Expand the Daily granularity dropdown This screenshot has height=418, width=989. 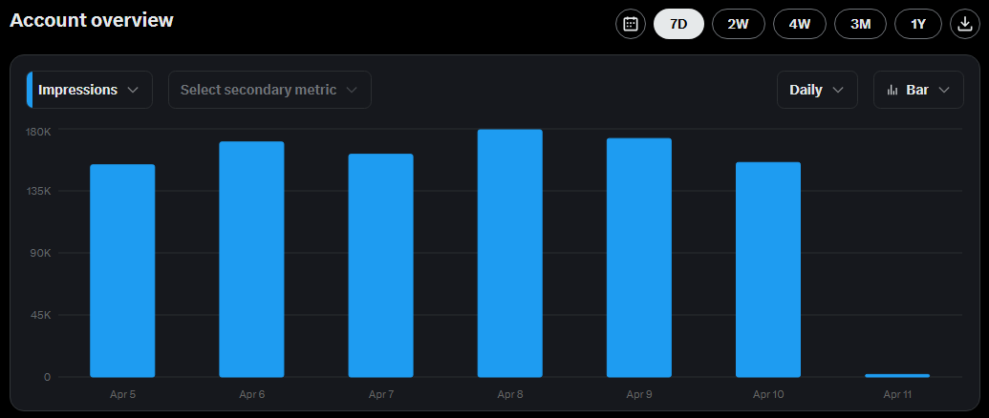(x=816, y=90)
